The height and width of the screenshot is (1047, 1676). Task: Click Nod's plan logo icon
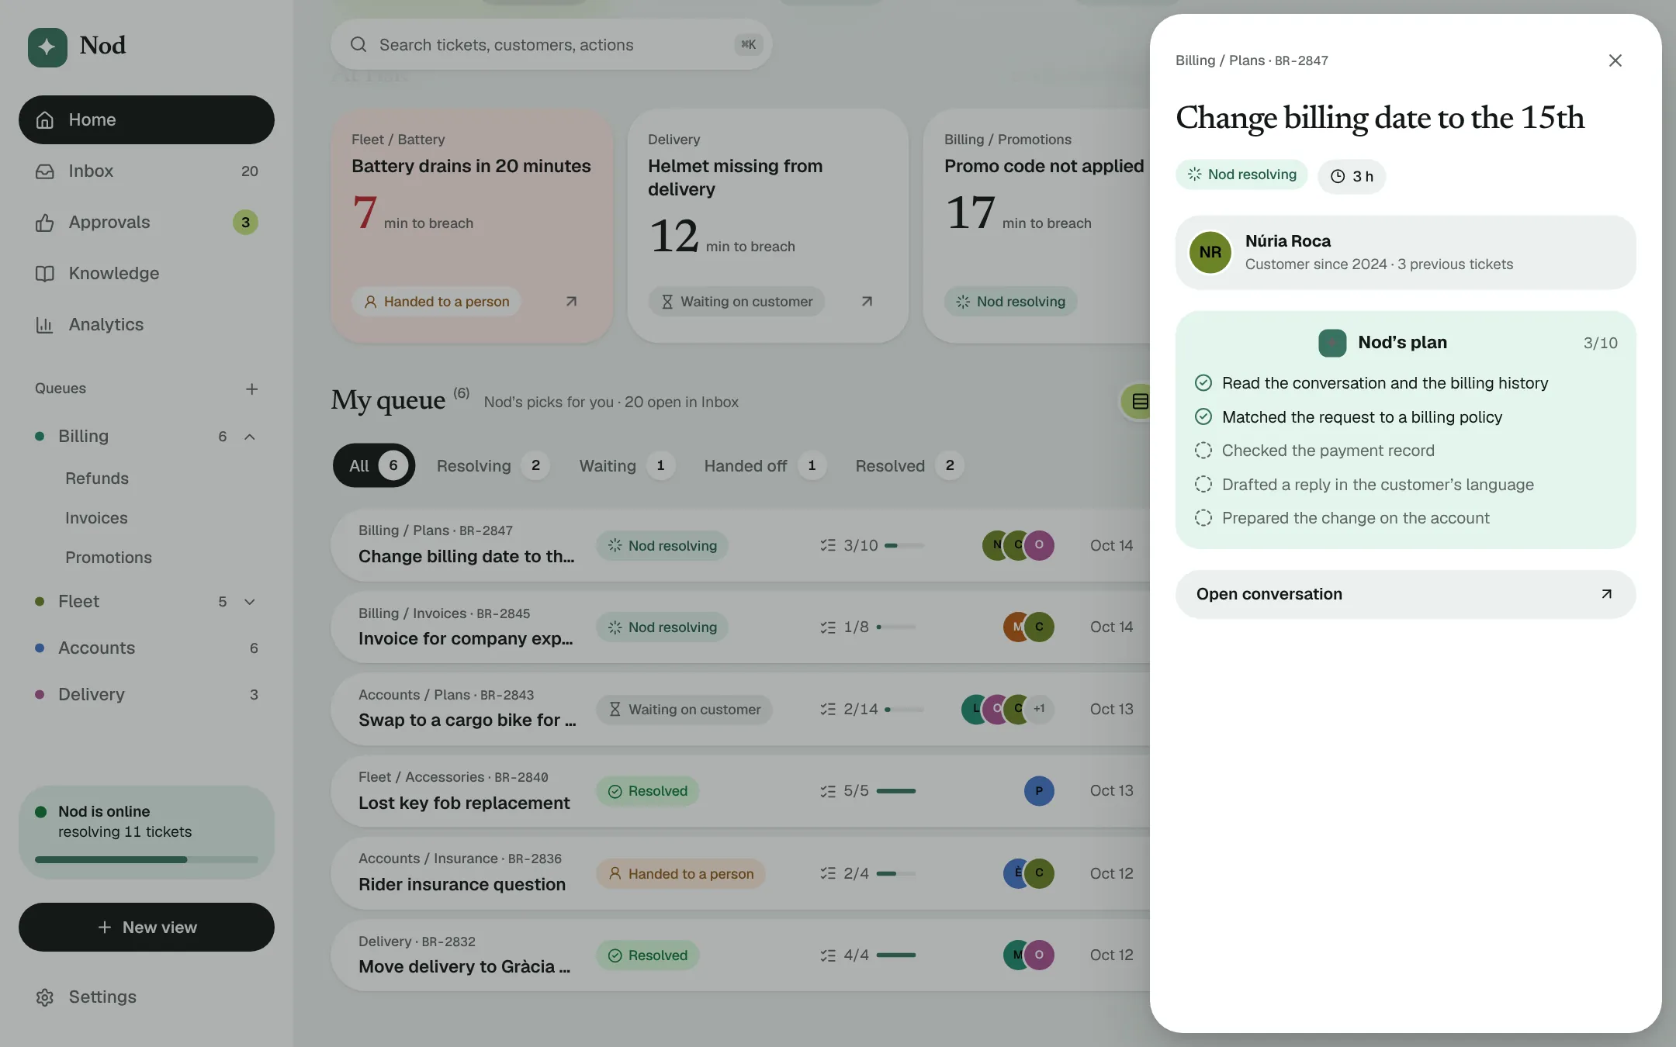tap(1332, 343)
